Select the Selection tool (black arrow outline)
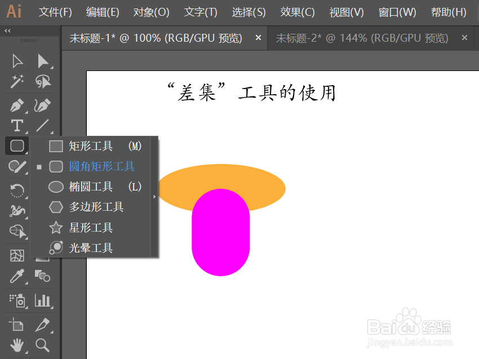 click(17, 61)
